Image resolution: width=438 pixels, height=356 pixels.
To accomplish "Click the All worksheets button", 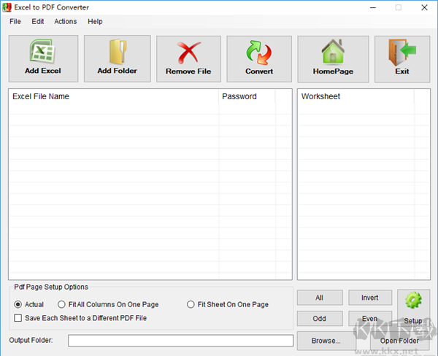I will (x=320, y=298).
